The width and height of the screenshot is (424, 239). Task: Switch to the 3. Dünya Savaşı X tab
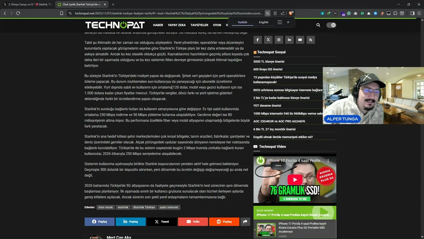[x=27, y=4]
